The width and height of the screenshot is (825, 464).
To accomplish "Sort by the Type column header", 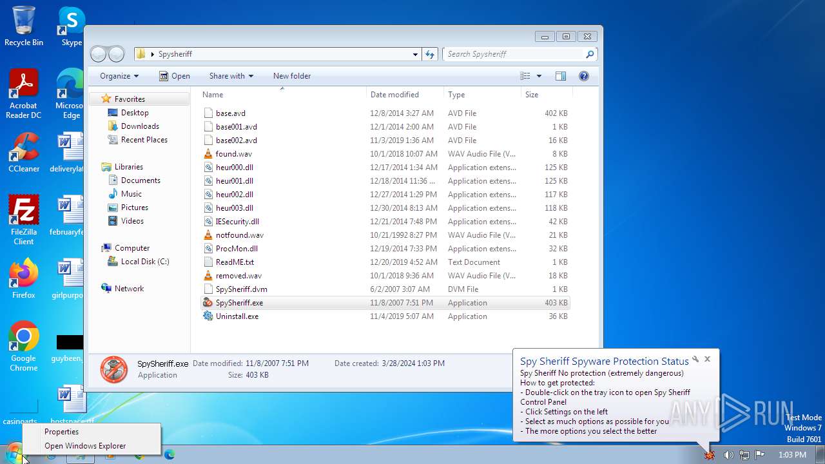I will point(483,95).
